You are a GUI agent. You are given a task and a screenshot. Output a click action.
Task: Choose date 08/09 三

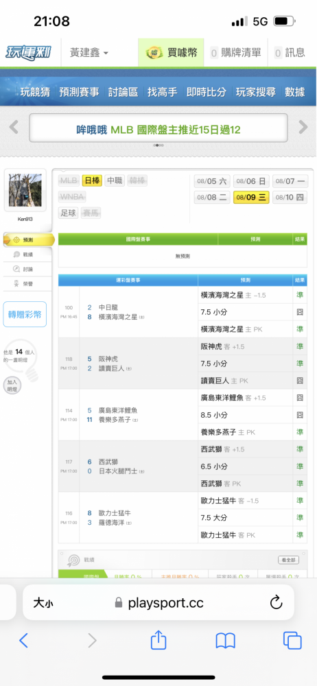point(251,198)
